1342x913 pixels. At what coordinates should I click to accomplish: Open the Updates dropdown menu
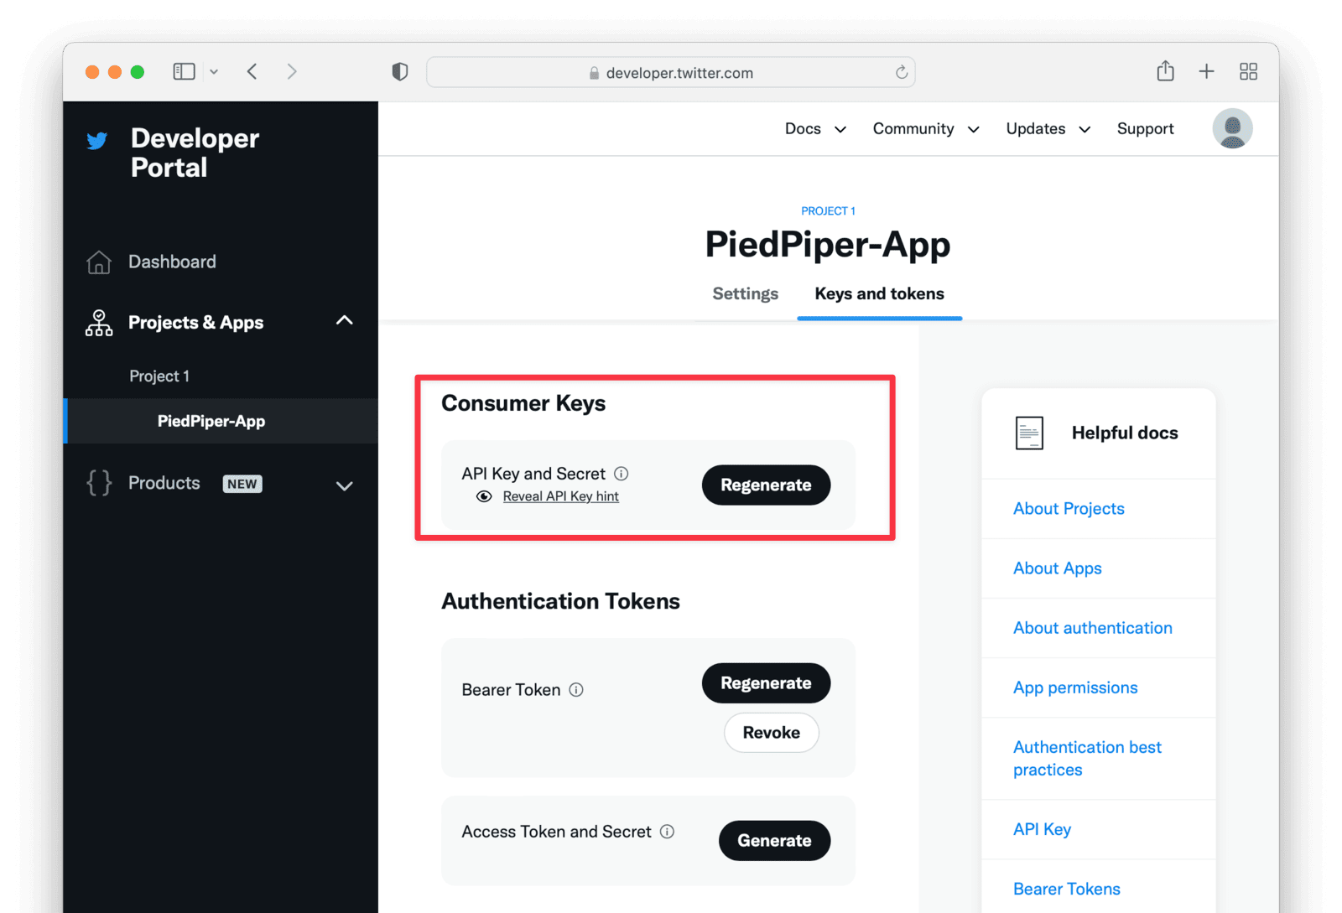pyautogui.click(x=1047, y=128)
